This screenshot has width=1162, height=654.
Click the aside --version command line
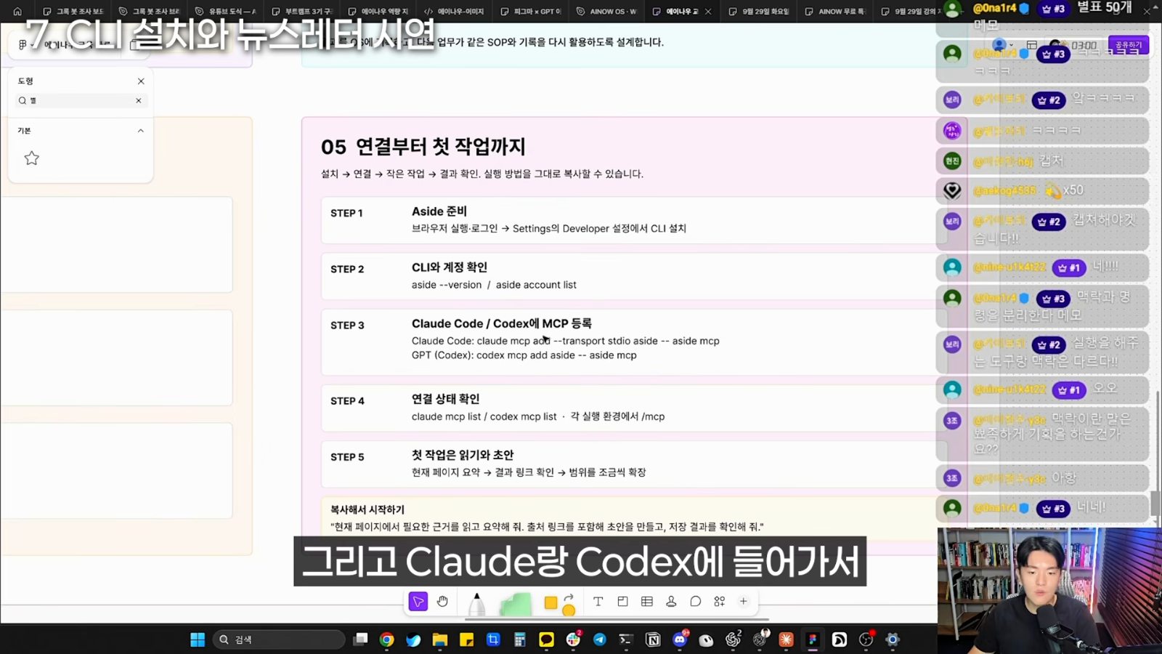[494, 285]
